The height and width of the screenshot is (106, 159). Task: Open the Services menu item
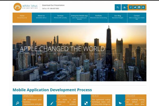click(60, 18)
